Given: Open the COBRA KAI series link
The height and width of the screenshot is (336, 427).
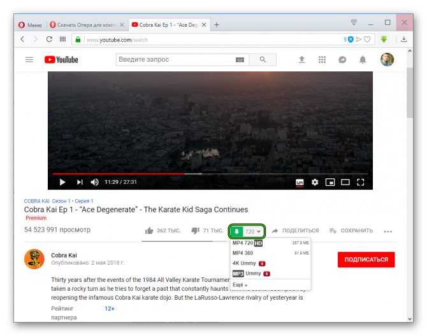Looking at the screenshot, I should coord(37,201).
